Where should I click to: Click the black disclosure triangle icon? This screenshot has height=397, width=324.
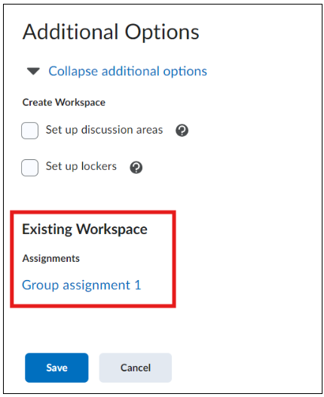pyautogui.click(x=33, y=71)
